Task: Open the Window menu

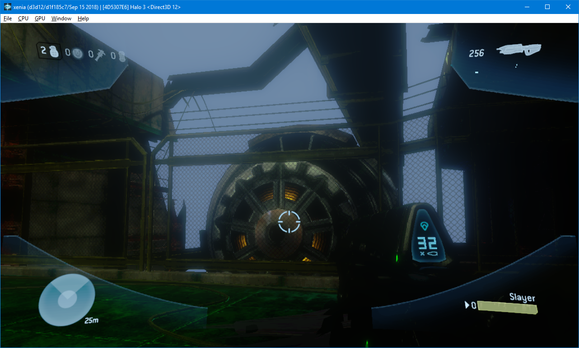Action: click(x=61, y=18)
